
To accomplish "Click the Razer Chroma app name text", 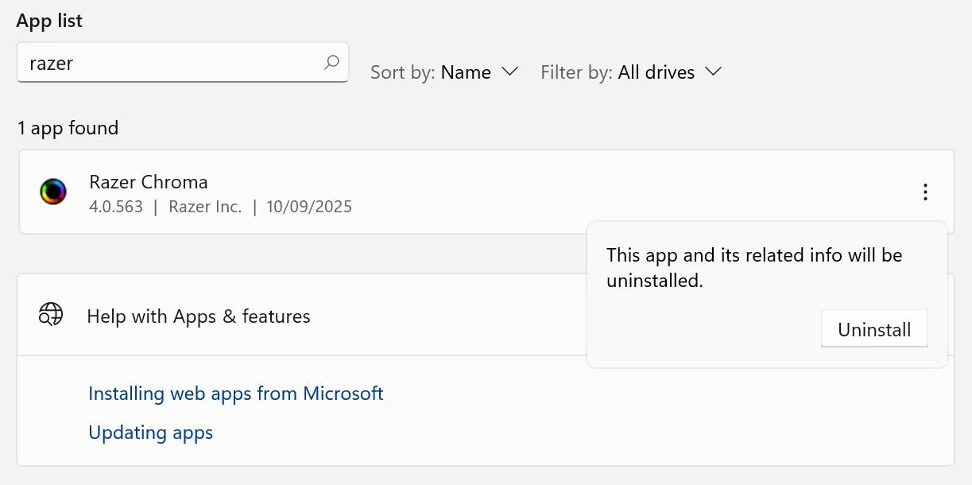I will pos(148,181).
